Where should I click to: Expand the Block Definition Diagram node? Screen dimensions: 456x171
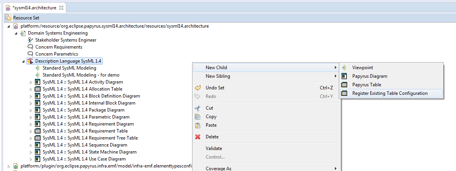[31, 96]
